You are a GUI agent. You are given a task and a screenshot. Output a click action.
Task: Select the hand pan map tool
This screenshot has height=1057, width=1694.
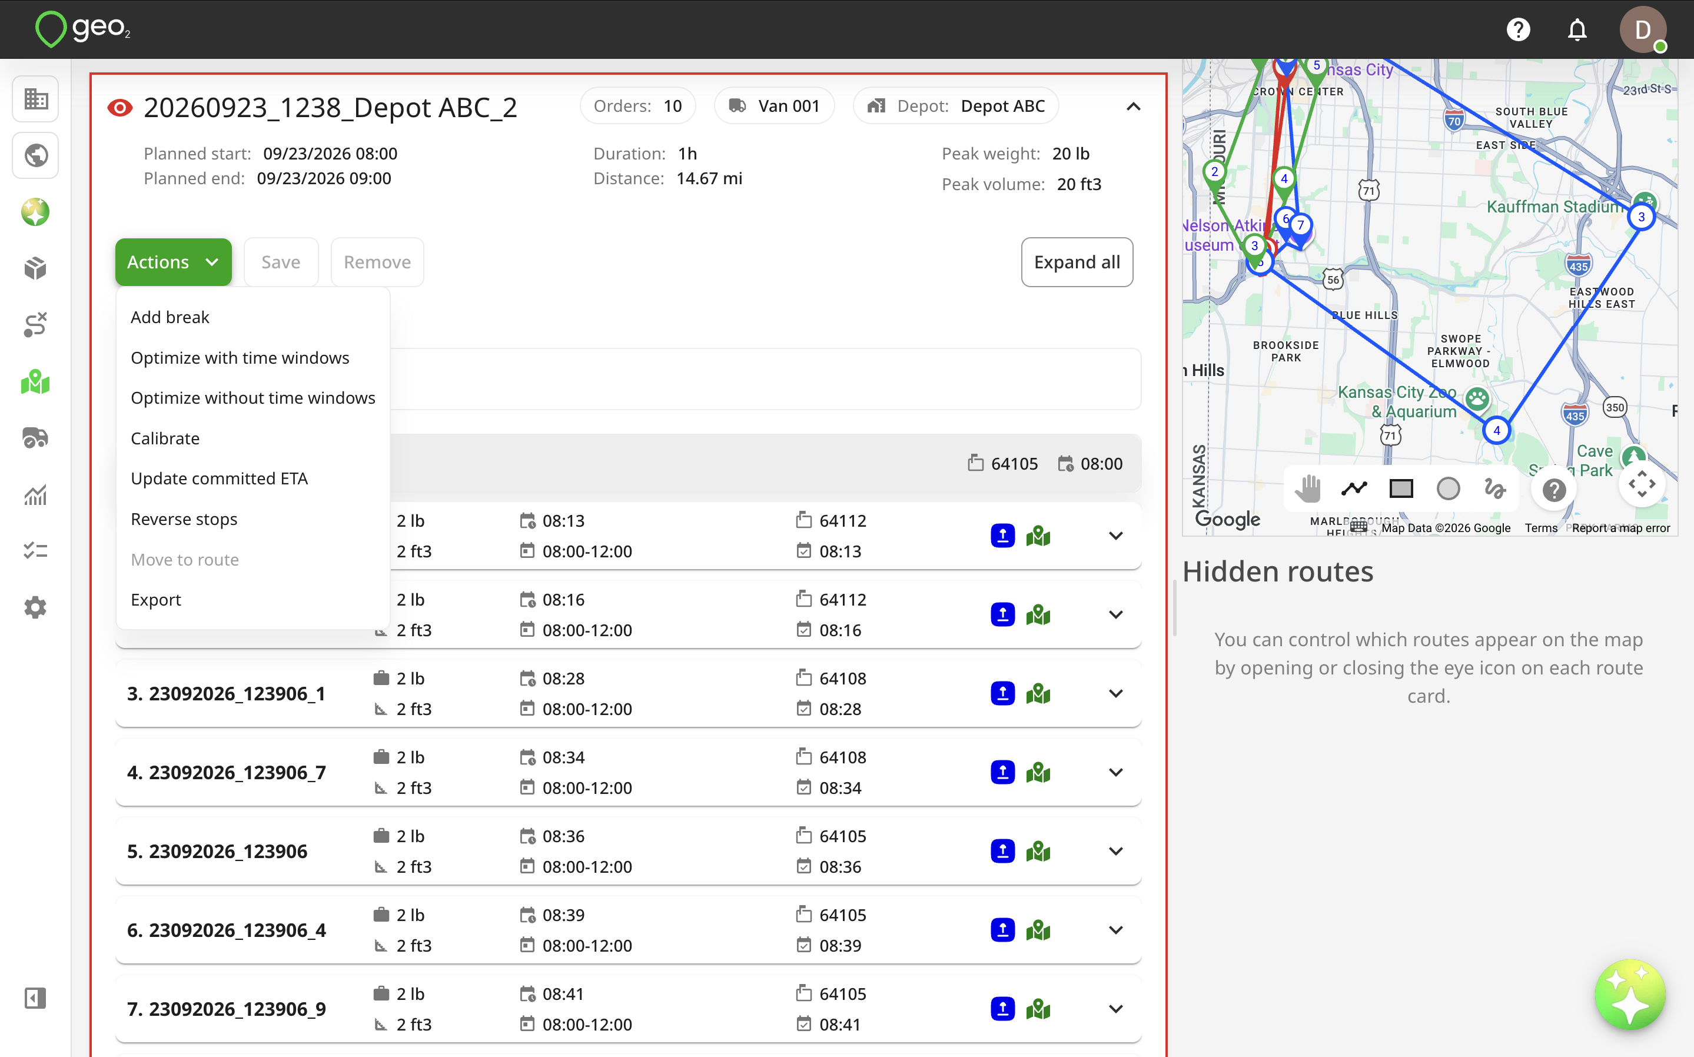coord(1307,488)
